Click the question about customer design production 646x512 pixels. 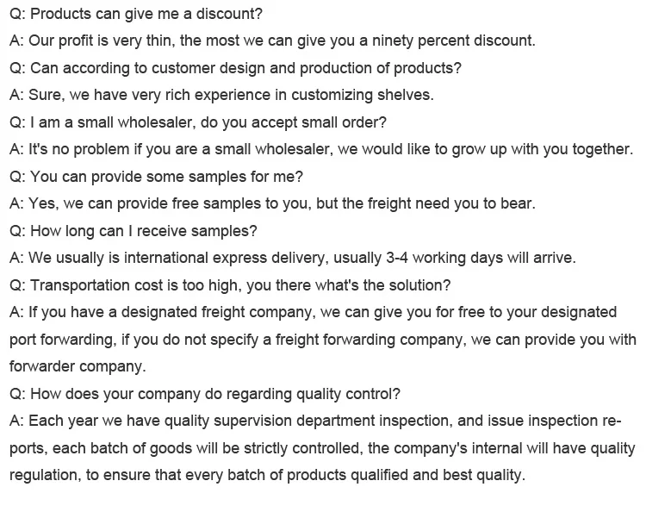point(235,68)
